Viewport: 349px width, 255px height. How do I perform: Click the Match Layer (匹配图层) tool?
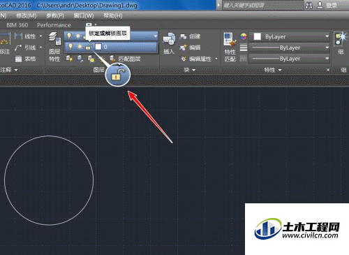[126, 59]
